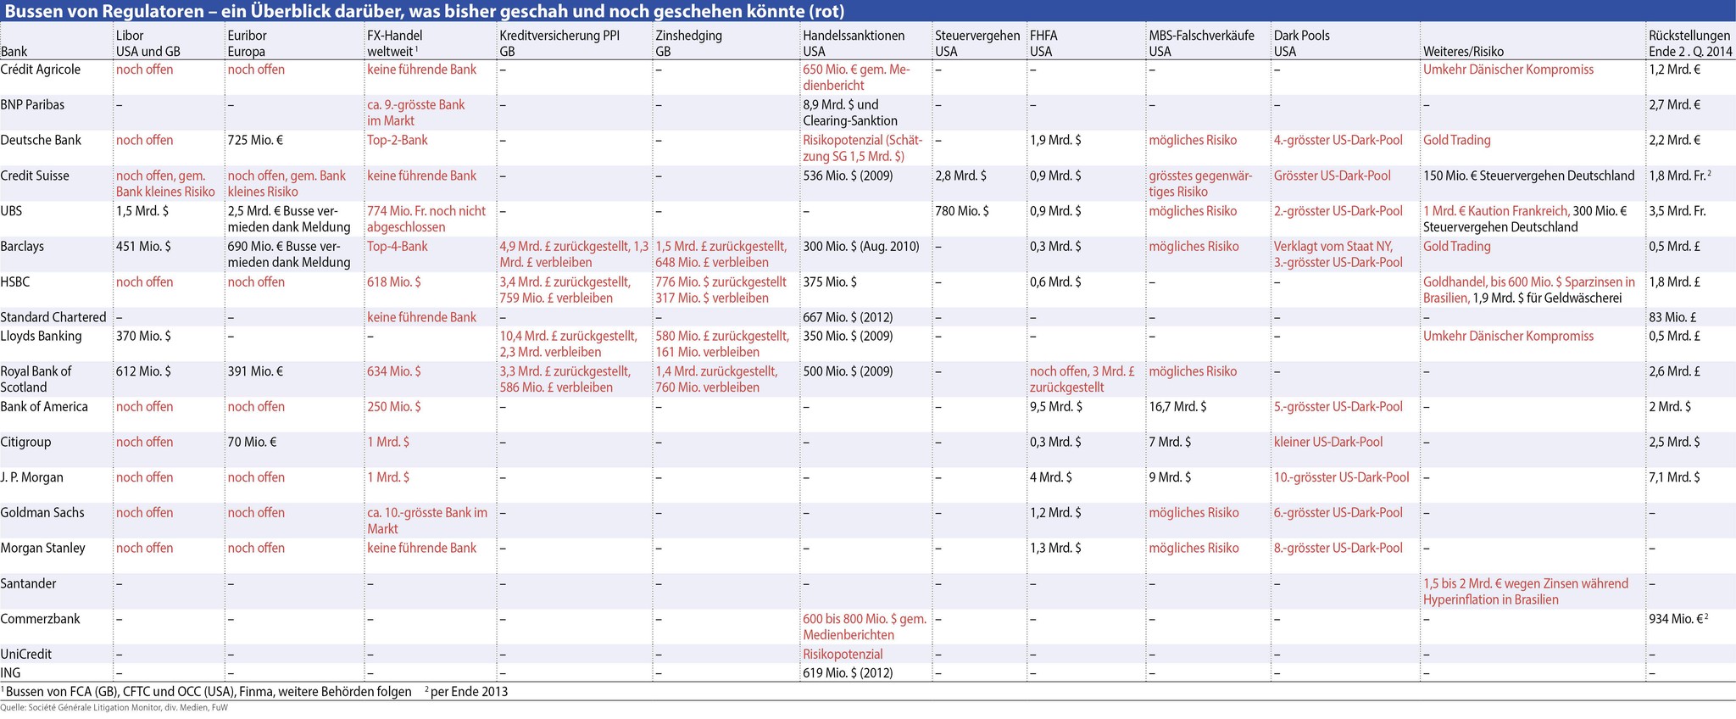Select the 'Grösster US-Dark-Pool' Credit Suisse cell

click(x=1332, y=176)
